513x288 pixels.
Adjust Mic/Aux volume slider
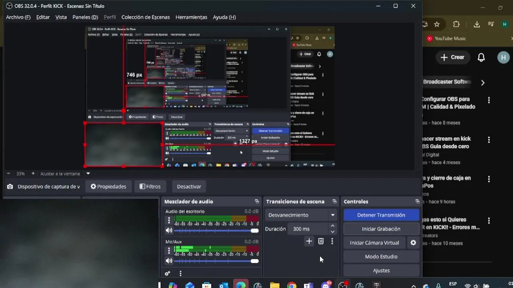(x=216, y=261)
